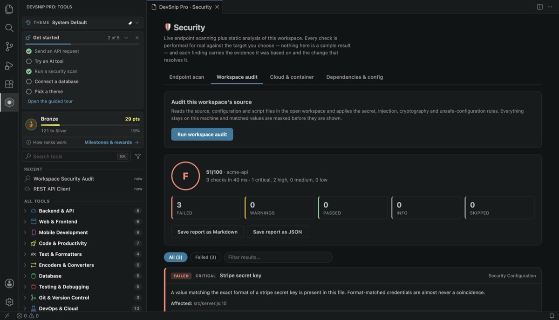Screen dimensions: 559x320
Task: Open the Source Control view
Action: click(x=9, y=47)
